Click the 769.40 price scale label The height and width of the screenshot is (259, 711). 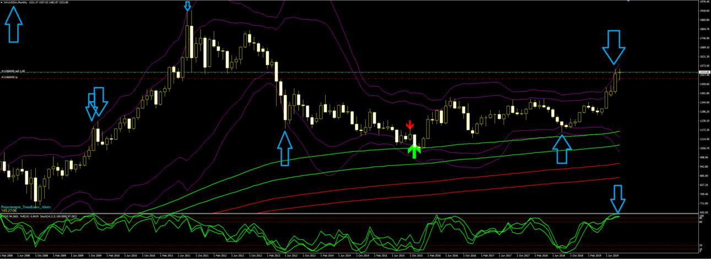pos(705,194)
